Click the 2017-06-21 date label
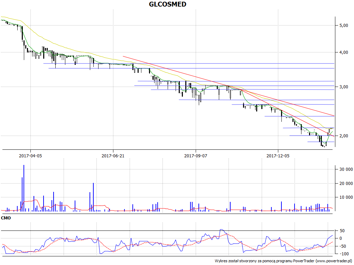 coord(113,156)
